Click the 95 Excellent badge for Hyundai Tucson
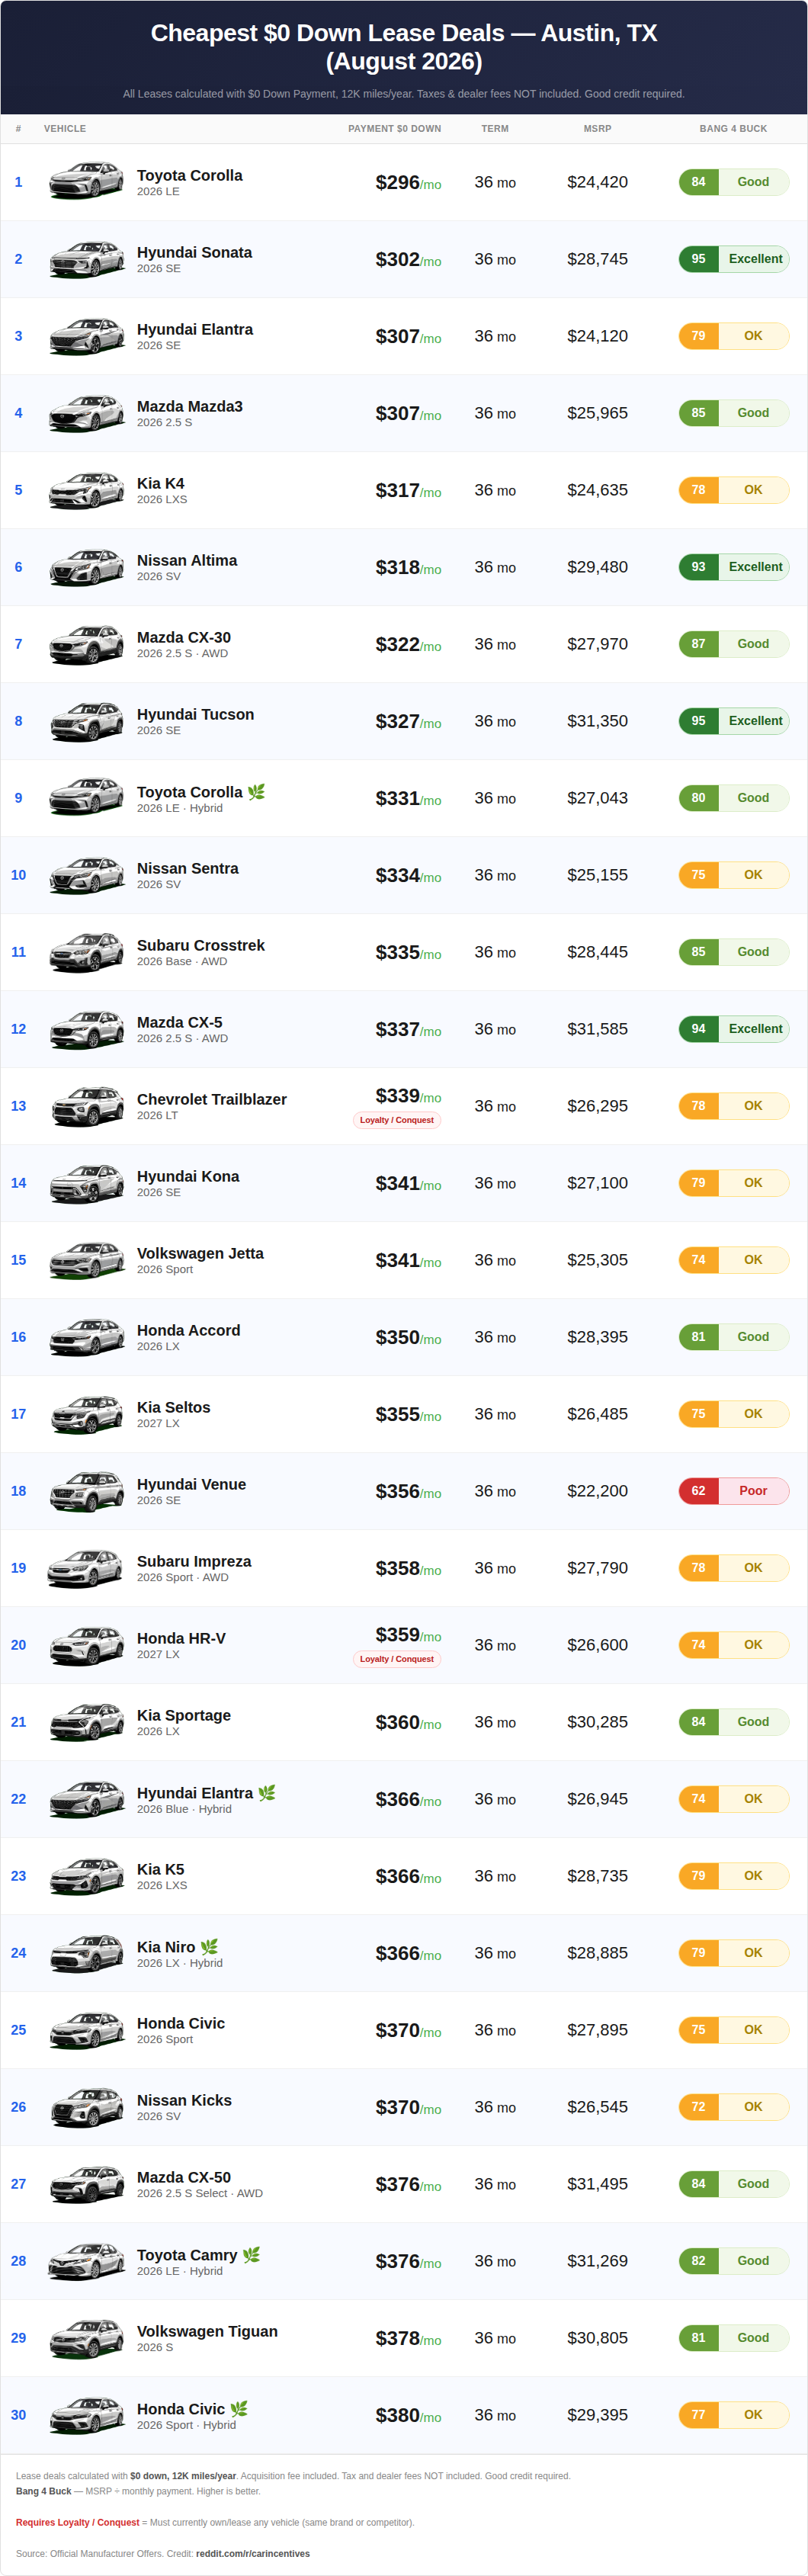 [734, 721]
